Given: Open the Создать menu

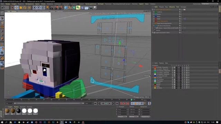Looking at the screenshot, I should [x=14, y=4].
